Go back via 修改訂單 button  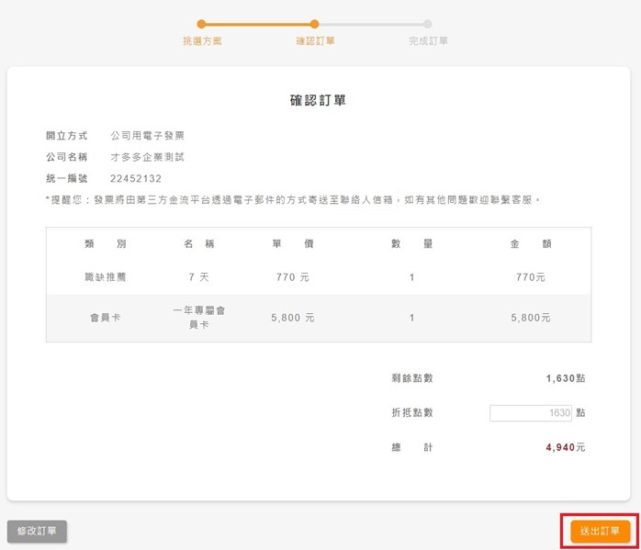tap(37, 532)
